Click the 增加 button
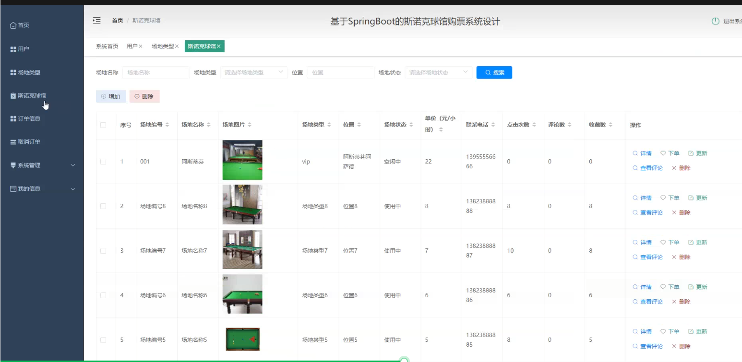742x362 pixels. coord(111,96)
